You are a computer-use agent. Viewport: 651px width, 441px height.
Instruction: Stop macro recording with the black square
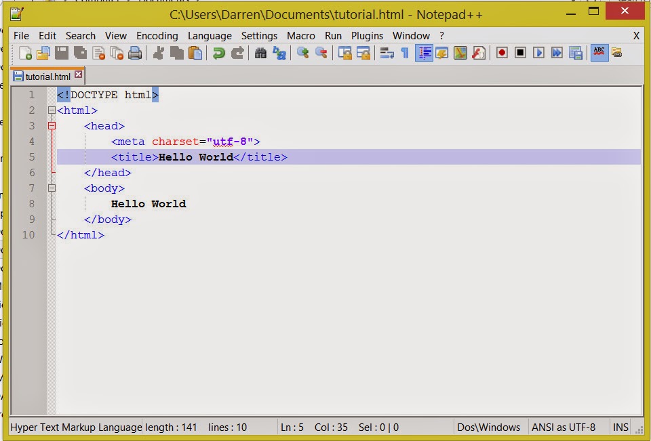pos(520,53)
